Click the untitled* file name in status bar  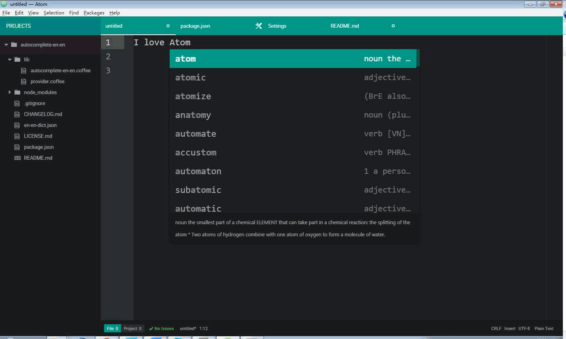pos(188,328)
